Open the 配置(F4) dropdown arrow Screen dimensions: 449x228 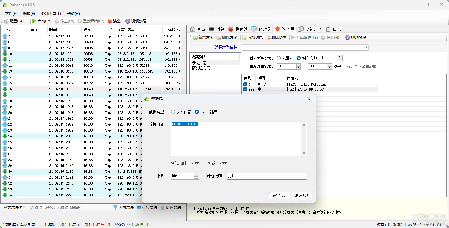point(27,21)
